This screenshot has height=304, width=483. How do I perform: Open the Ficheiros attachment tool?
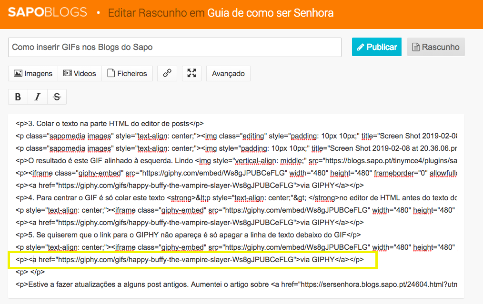coord(127,73)
